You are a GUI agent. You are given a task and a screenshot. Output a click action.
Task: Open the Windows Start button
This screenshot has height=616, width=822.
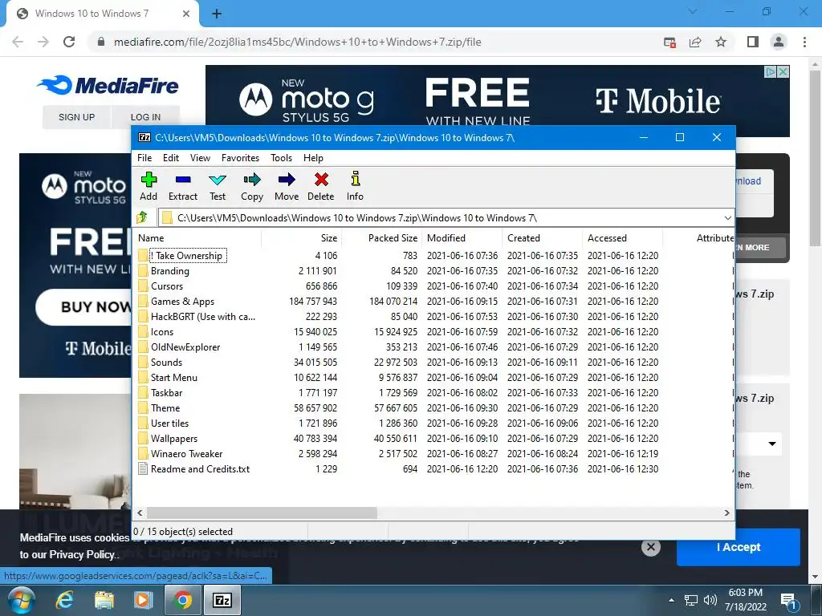[21, 600]
